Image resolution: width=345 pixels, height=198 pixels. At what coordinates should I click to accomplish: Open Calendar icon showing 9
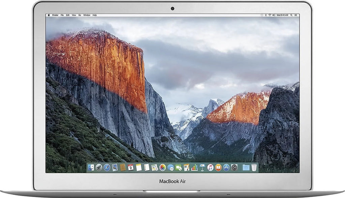point(130,168)
